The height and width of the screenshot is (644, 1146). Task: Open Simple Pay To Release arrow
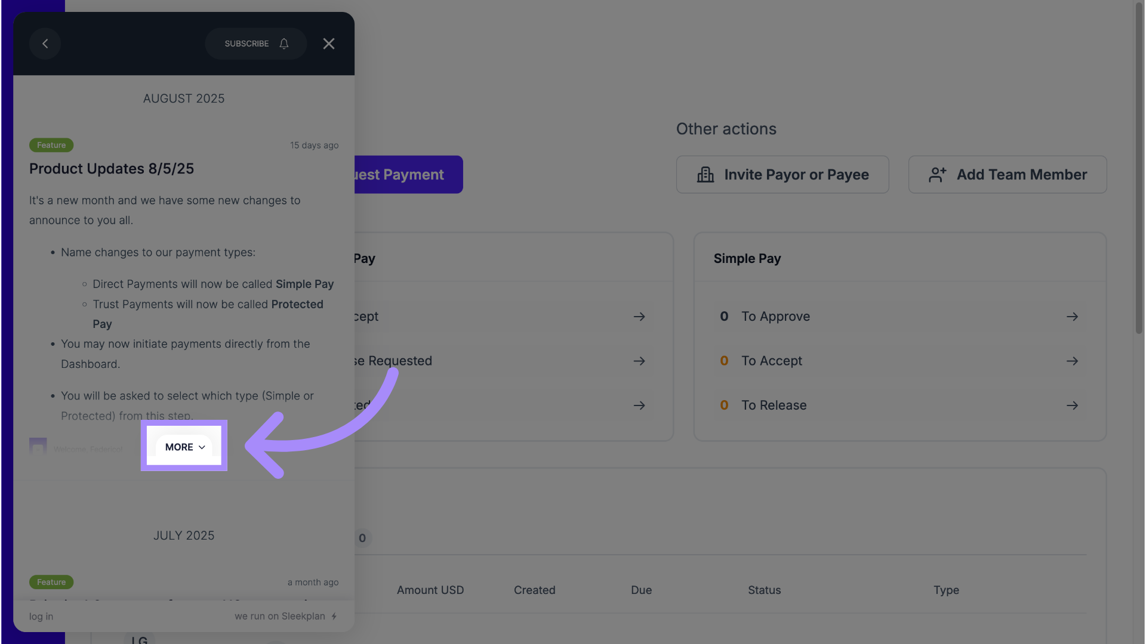1072,405
